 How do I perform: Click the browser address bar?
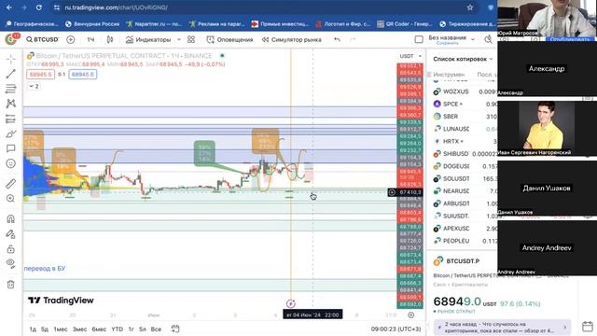(263, 7)
